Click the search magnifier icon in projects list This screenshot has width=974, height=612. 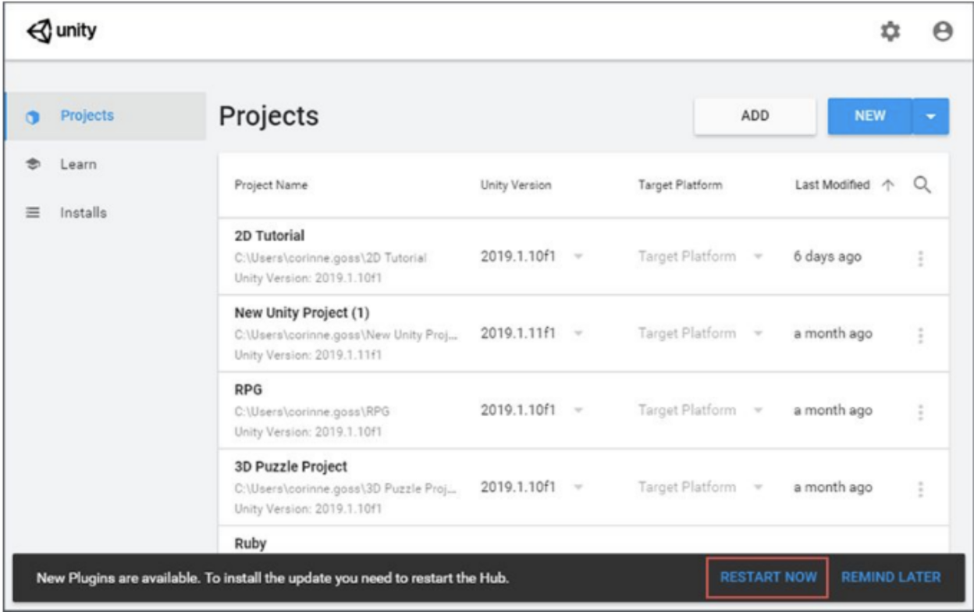(922, 185)
